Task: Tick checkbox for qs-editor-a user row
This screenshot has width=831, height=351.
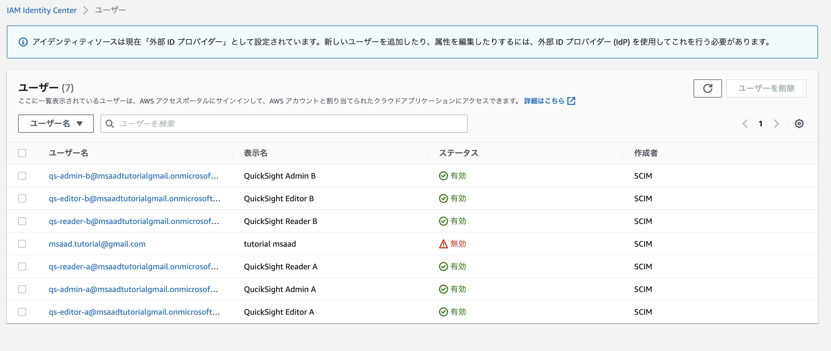Action: pos(22,312)
